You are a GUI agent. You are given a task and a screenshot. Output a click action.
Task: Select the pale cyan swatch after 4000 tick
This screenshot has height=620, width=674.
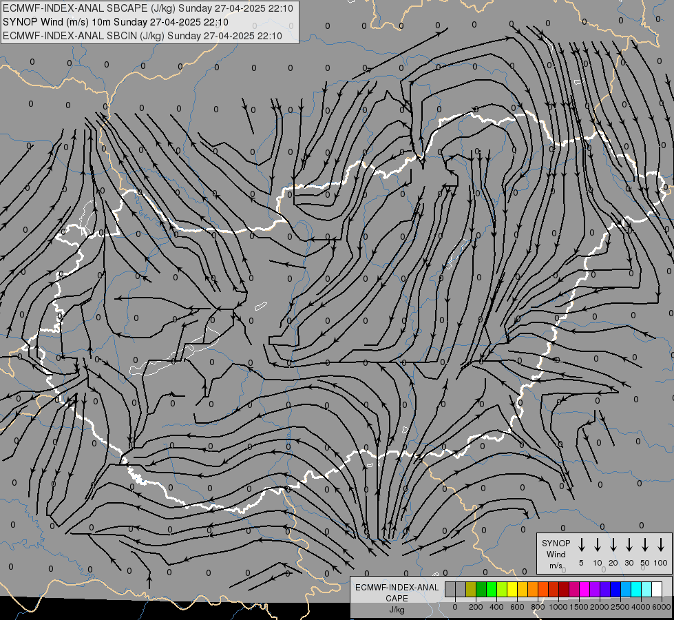point(646,589)
